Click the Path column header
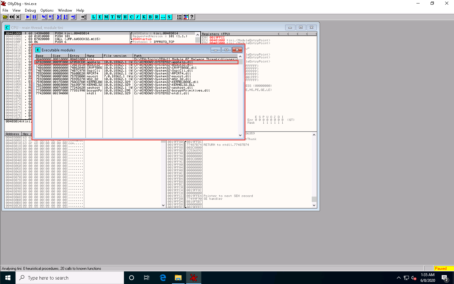 186,56
